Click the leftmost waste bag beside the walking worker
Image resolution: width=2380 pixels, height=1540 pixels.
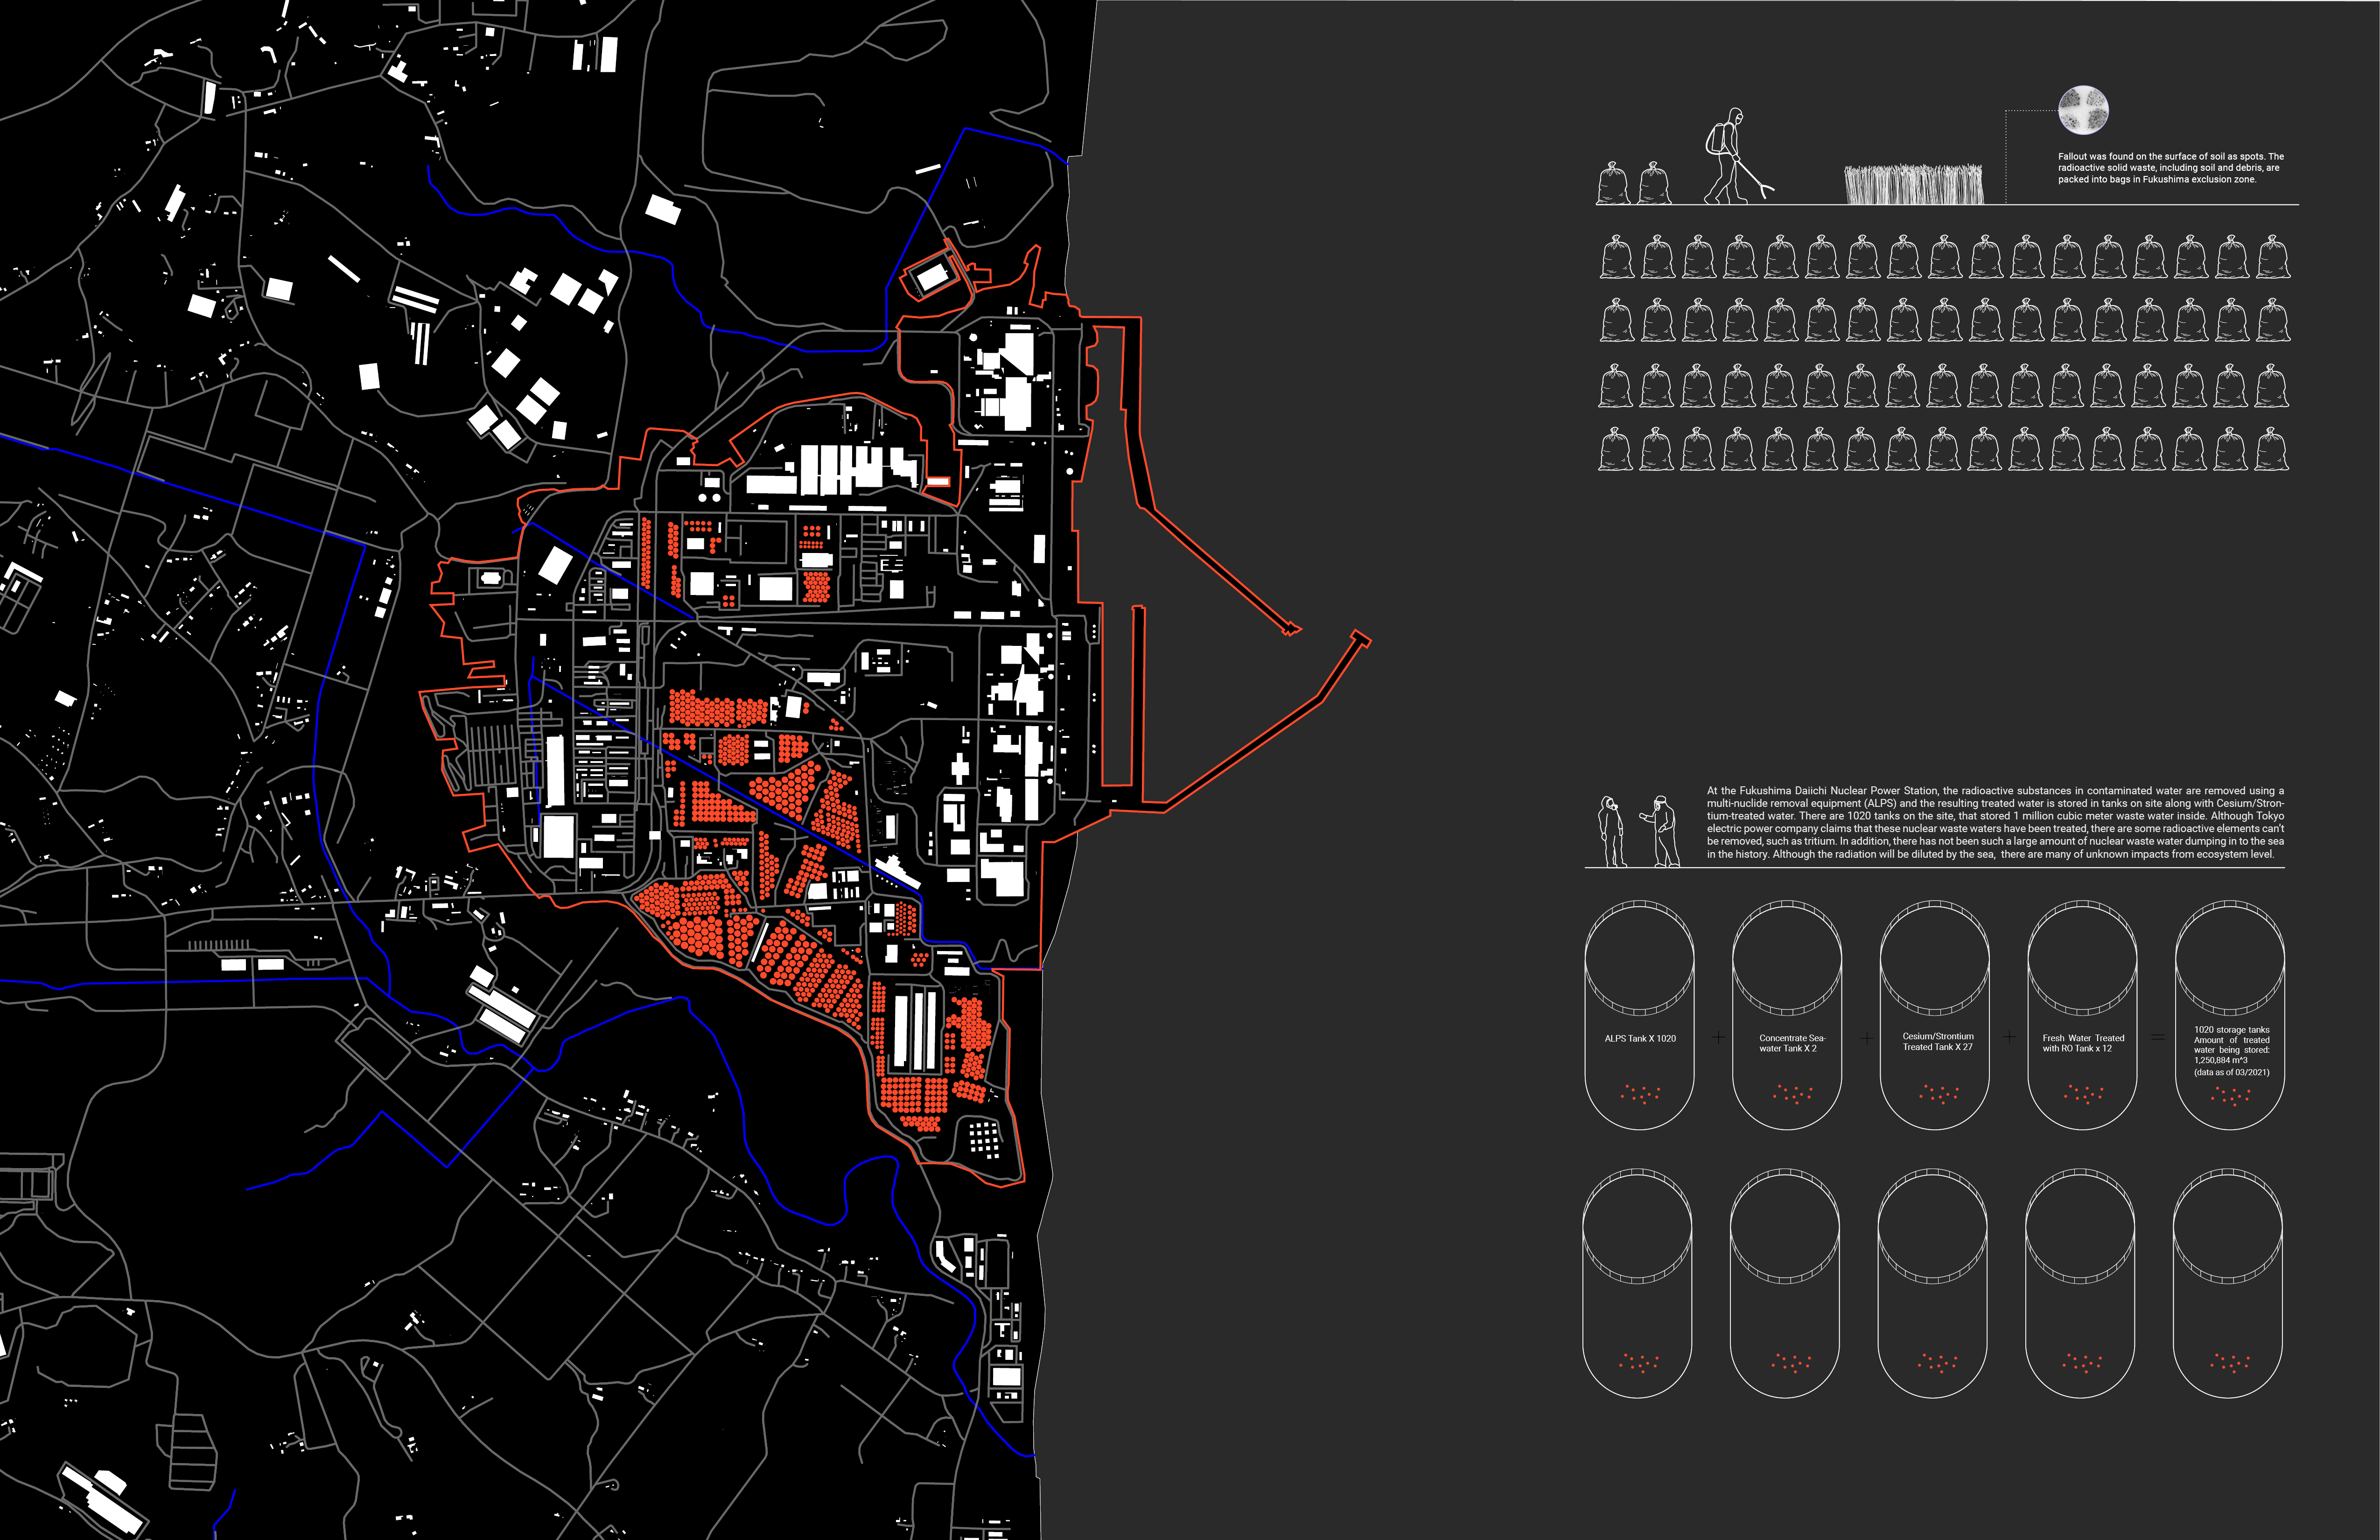pyautogui.click(x=1614, y=184)
